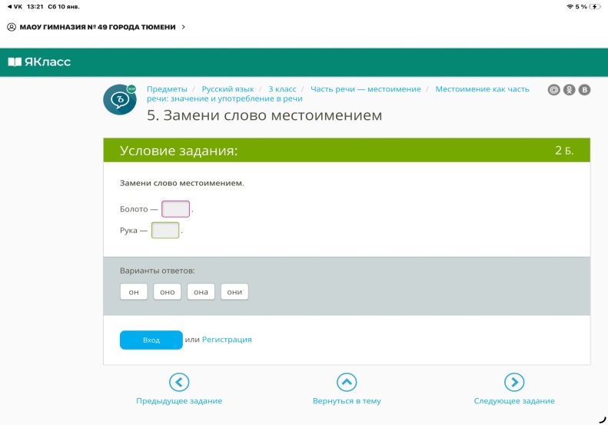This screenshot has width=608, height=425.
Task: Click the Russian language subject round icon
Action: coord(119,99)
